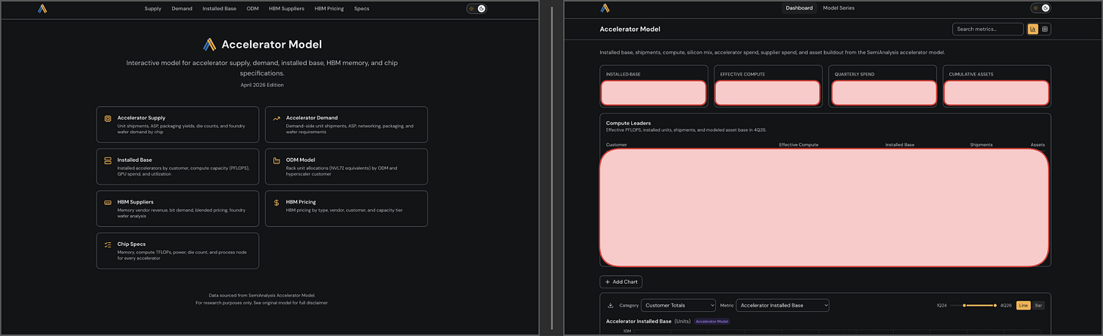
Task: Open Supply in the top navigation
Action: pyautogui.click(x=153, y=8)
